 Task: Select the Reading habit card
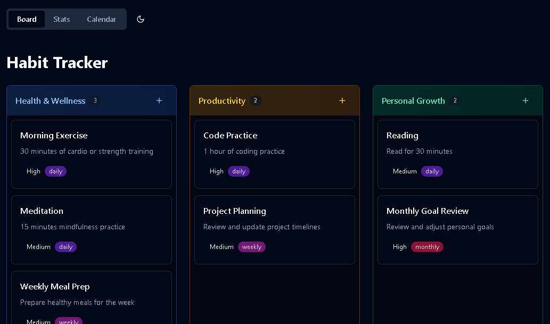458,154
